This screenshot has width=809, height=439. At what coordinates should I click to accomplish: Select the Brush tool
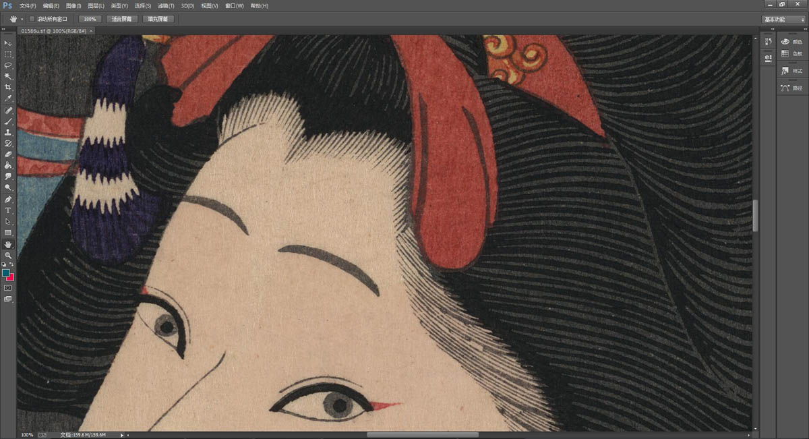pos(8,121)
